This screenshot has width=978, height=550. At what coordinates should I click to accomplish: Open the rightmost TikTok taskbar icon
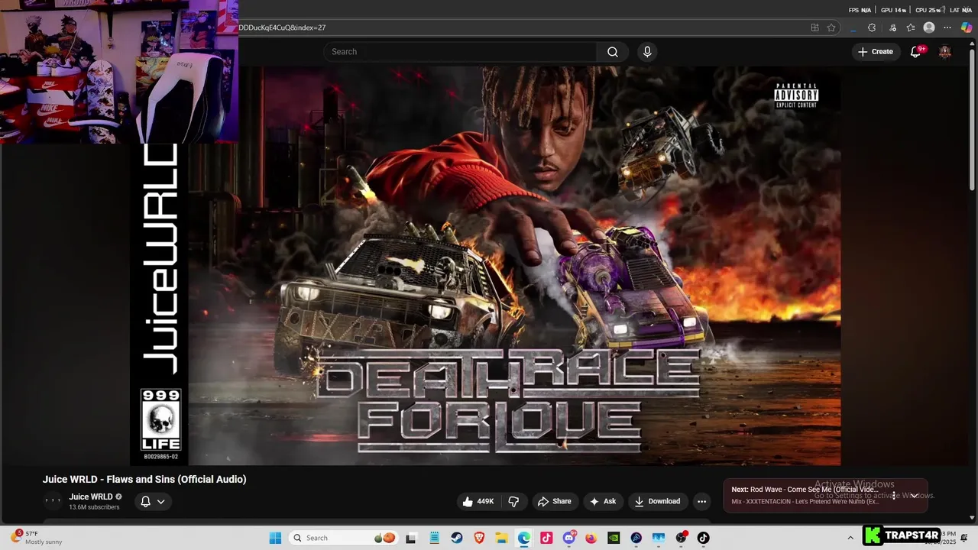click(x=703, y=538)
